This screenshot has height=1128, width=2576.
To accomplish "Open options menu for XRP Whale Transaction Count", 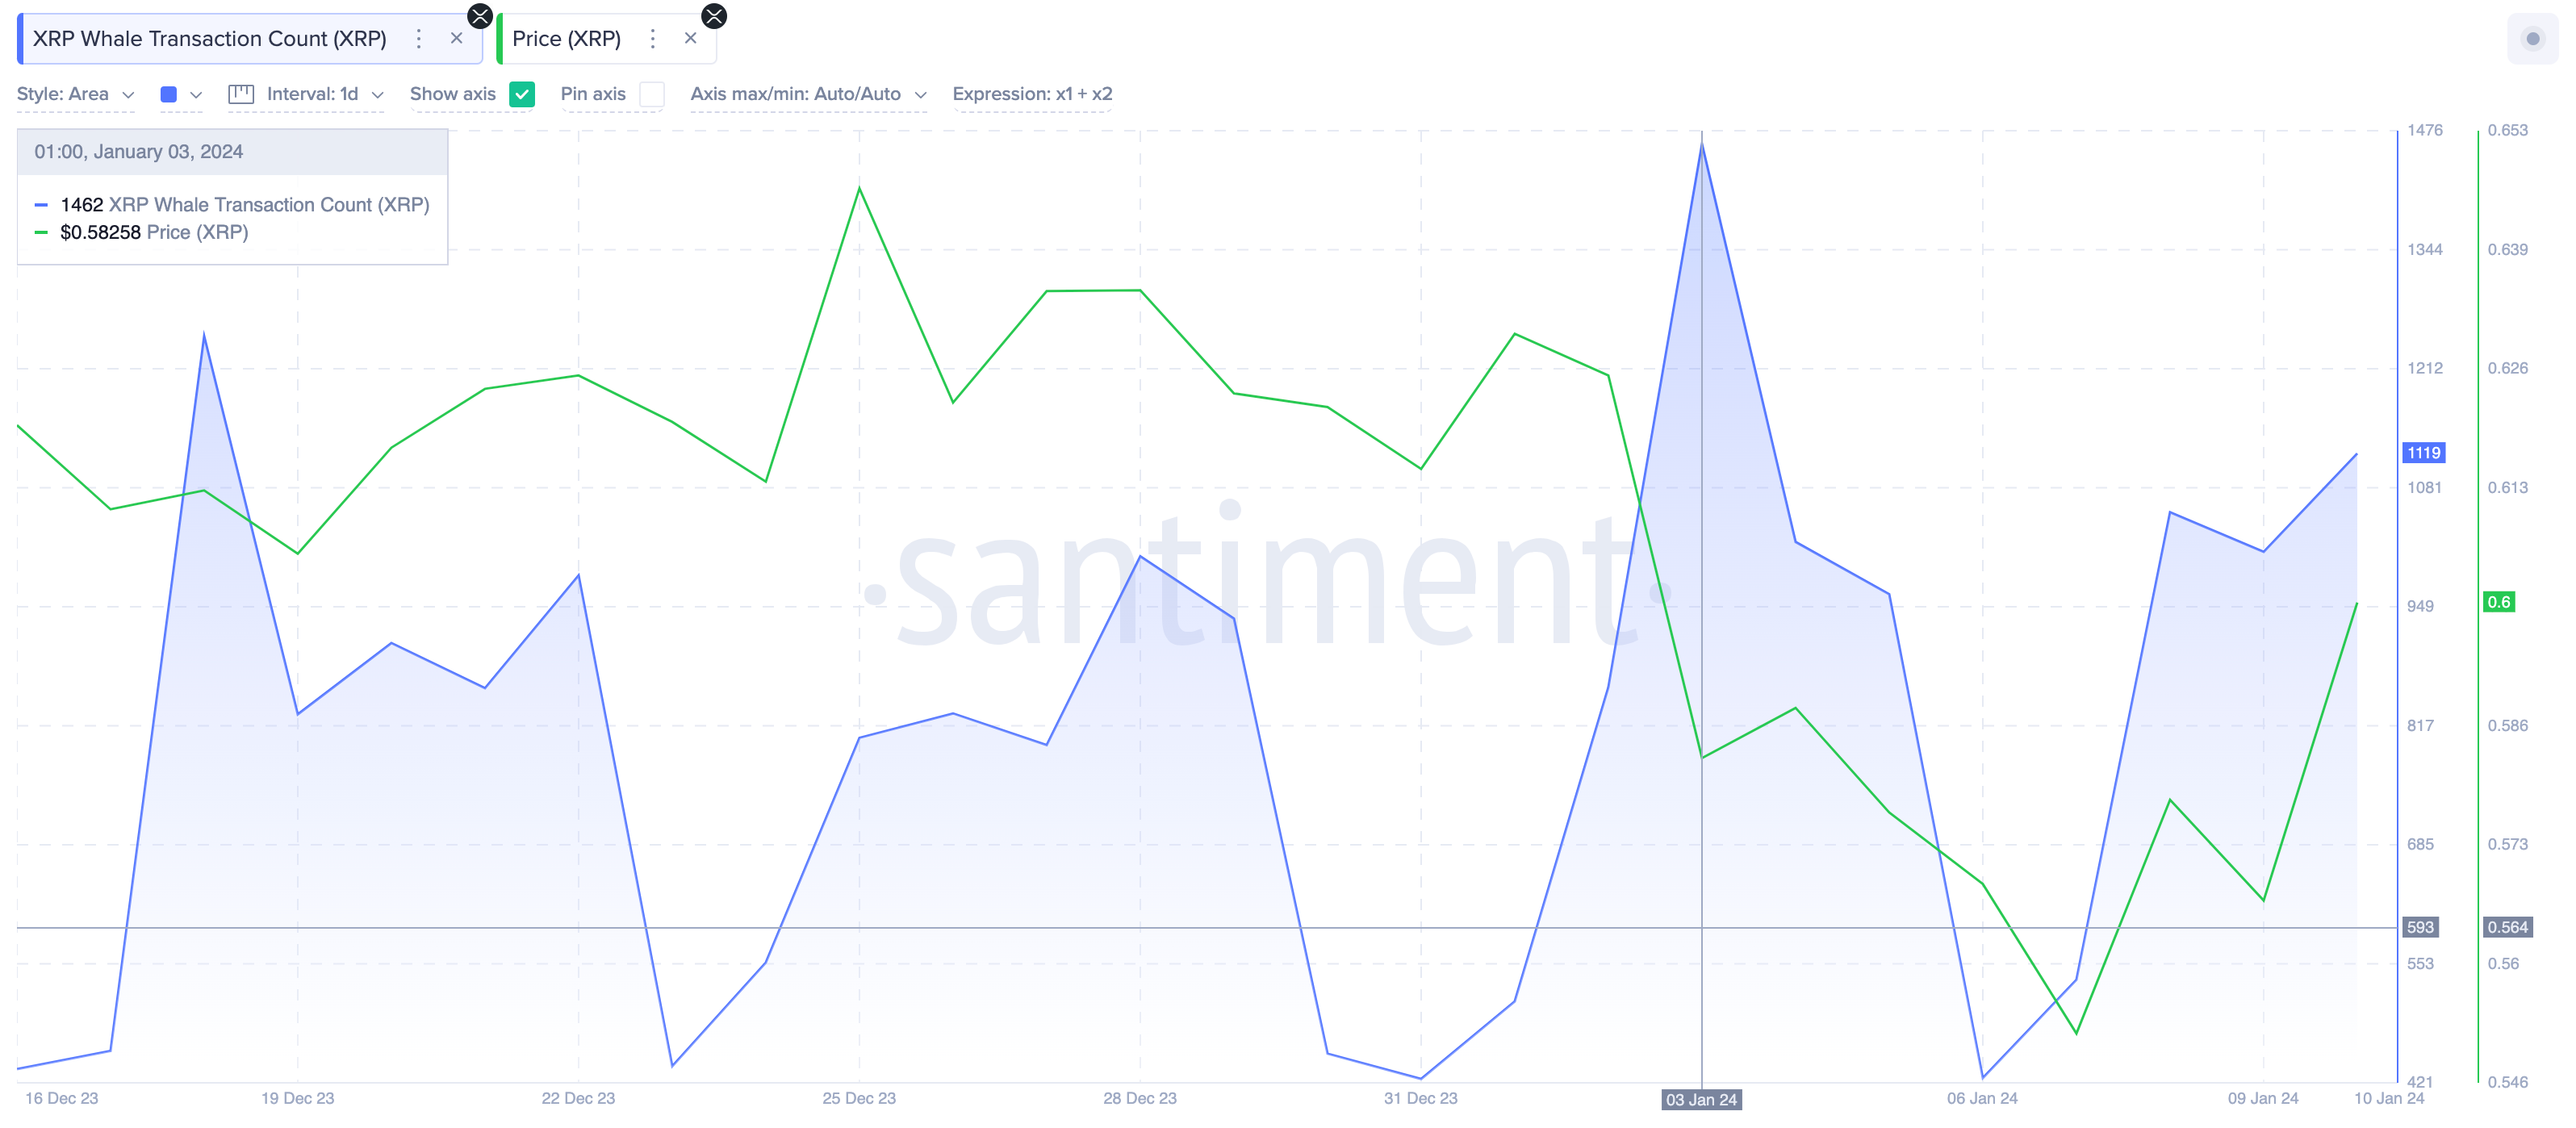I will click(x=419, y=39).
